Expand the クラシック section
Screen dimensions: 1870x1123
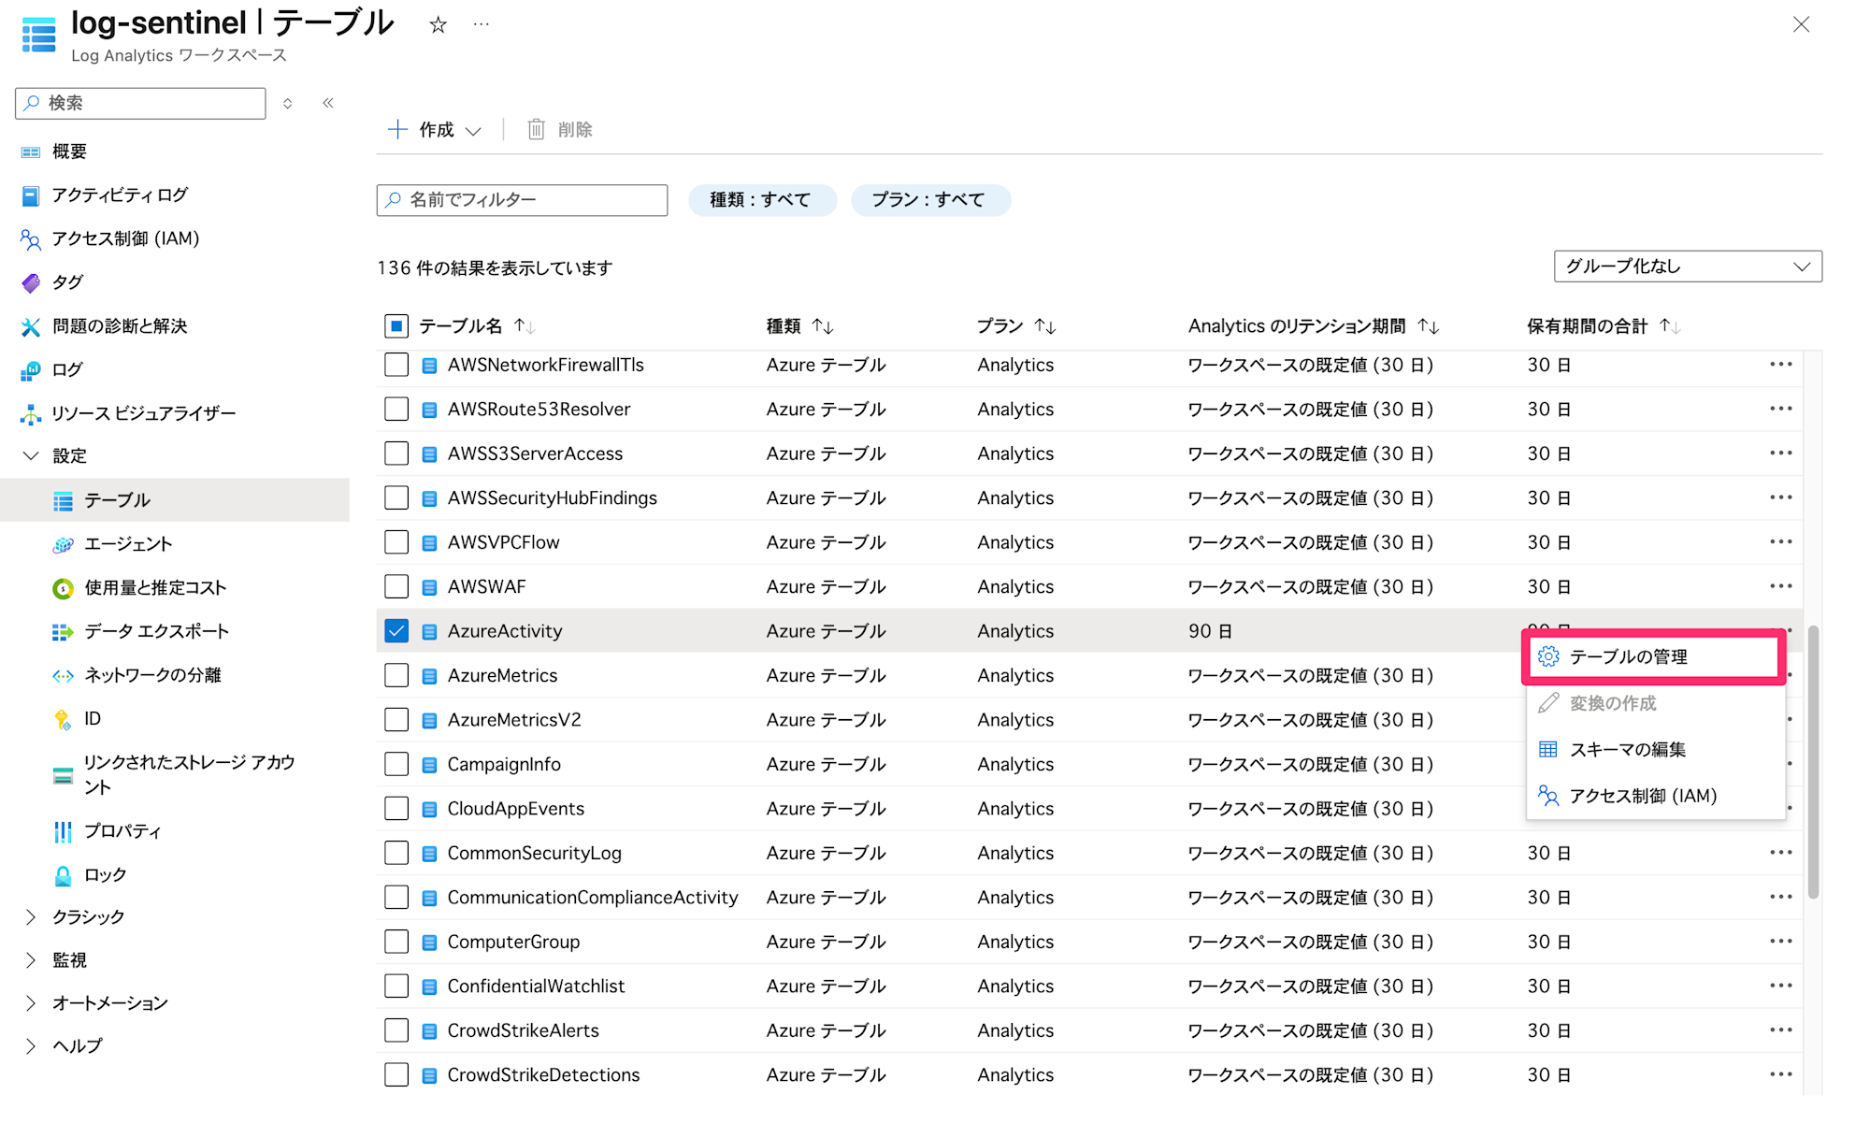click(31, 917)
